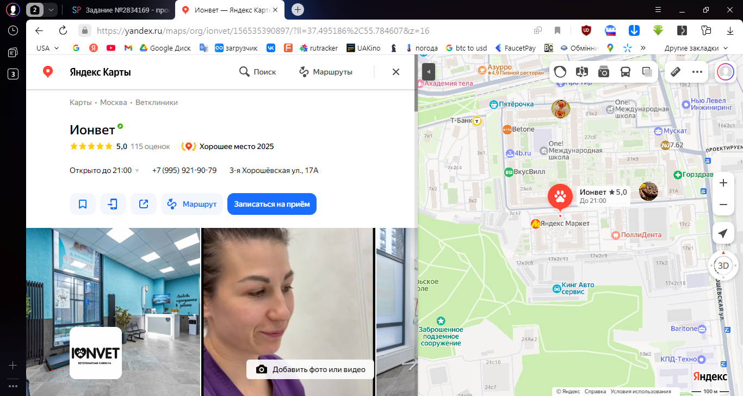Image resolution: width=743 pixels, height=396 pixels.
Task: Zoom in the map with plus
Action: [x=723, y=183]
